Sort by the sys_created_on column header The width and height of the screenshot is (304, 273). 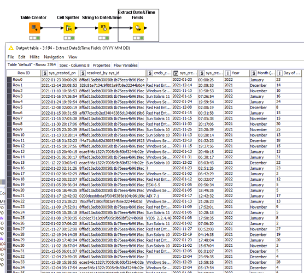click(x=60, y=73)
